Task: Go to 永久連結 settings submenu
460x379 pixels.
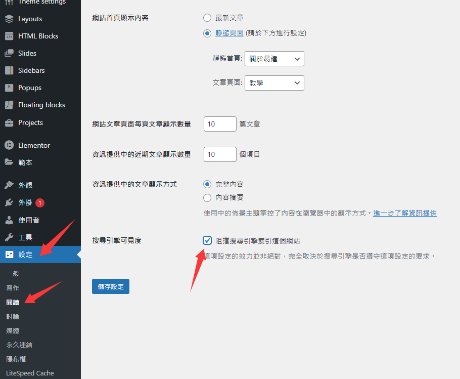Action: pos(19,345)
